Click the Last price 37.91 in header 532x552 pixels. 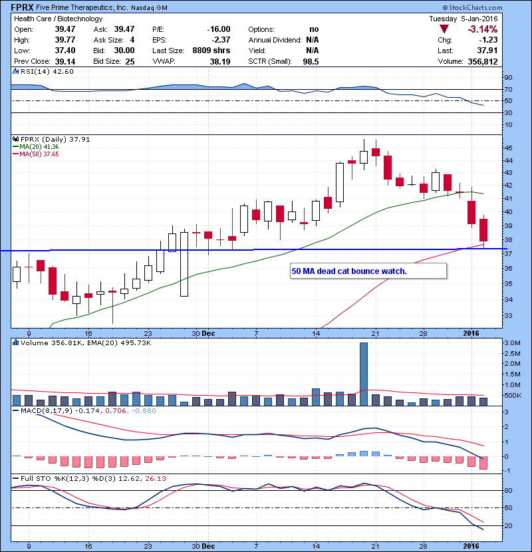487,51
